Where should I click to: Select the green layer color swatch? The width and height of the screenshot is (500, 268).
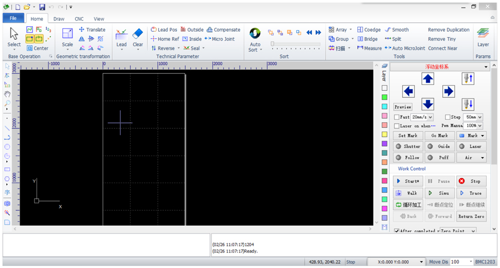pyautogui.click(x=385, y=97)
